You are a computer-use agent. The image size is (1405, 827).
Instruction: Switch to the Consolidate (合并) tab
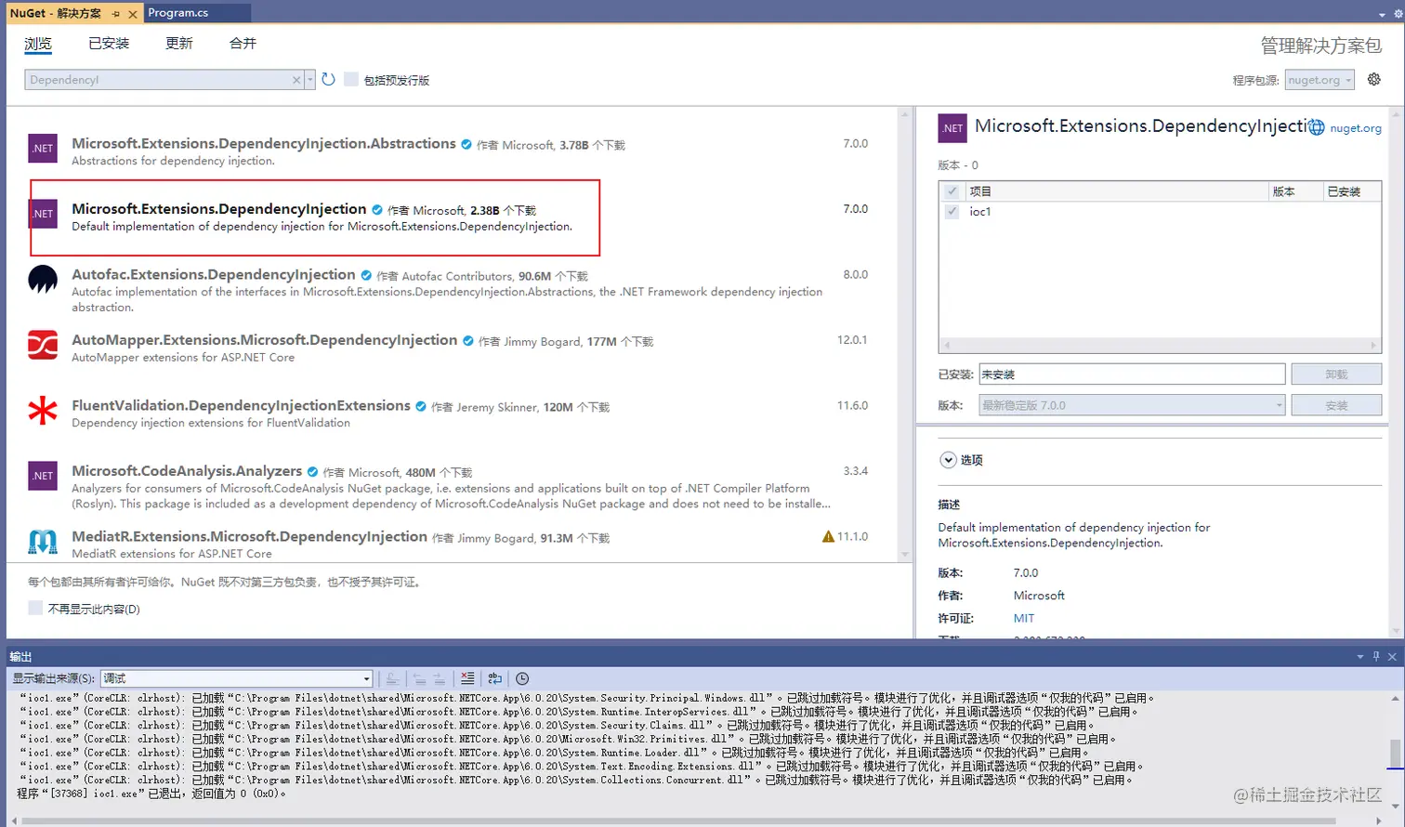tap(243, 44)
